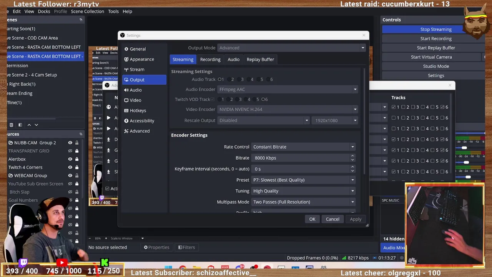Hide Twitch 4 Corners source
This screenshot has height=277, width=492.
pyautogui.click(x=70, y=167)
